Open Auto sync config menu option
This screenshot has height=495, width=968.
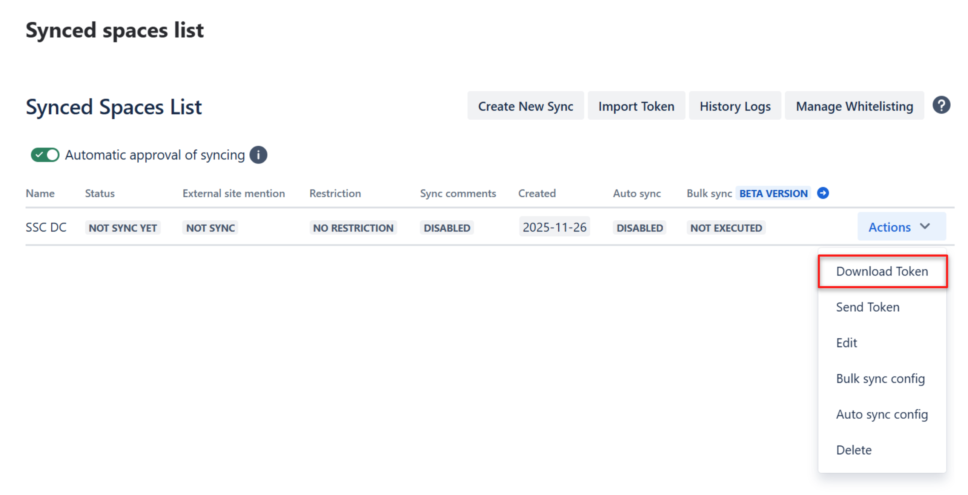point(882,414)
